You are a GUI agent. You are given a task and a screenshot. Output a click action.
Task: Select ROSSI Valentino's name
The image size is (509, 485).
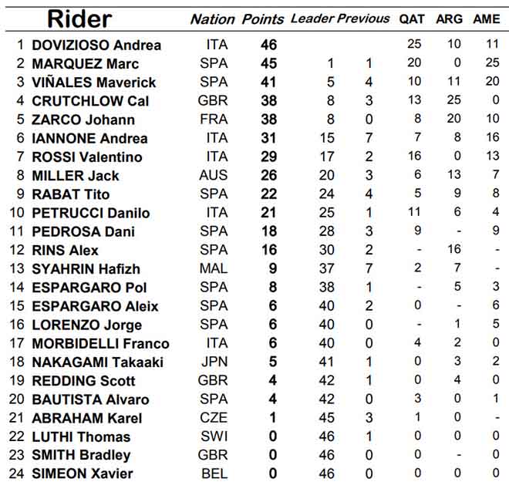point(87,157)
